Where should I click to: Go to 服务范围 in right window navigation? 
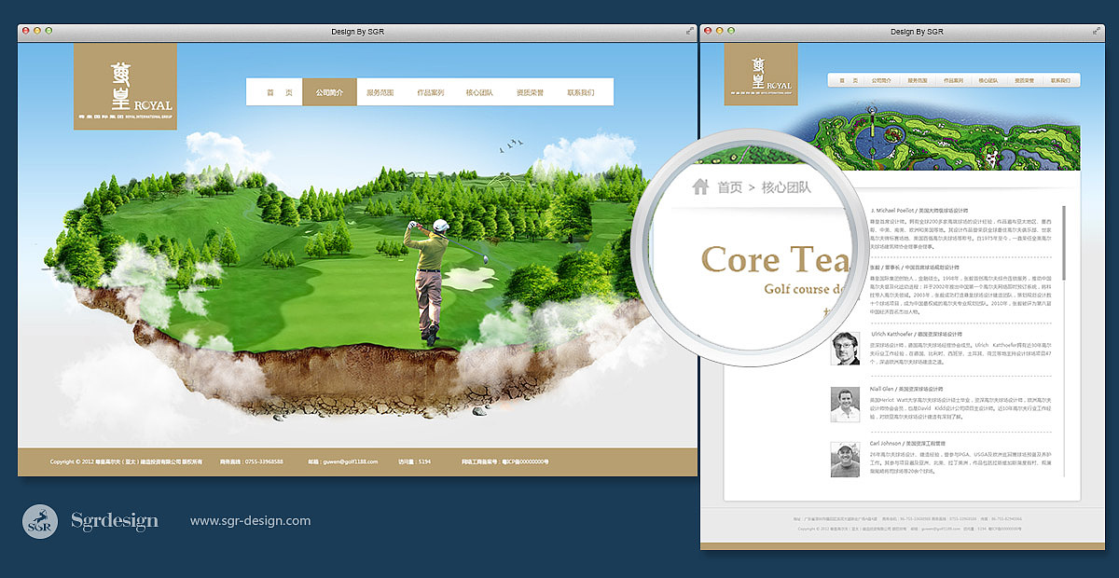point(918,81)
